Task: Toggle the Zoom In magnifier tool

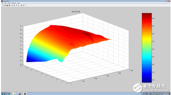Action: tap(21, 5)
